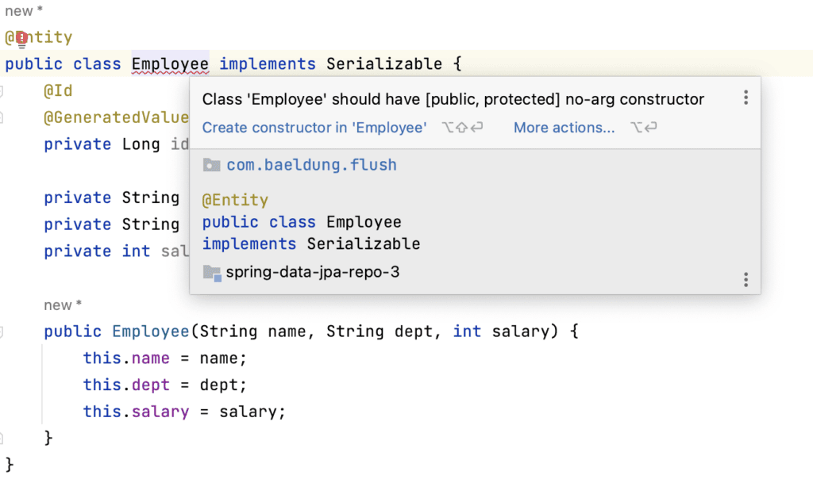This screenshot has width=813, height=479.
Task: Click the 'implements' keyword in the class declaration
Action: coord(267,64)
